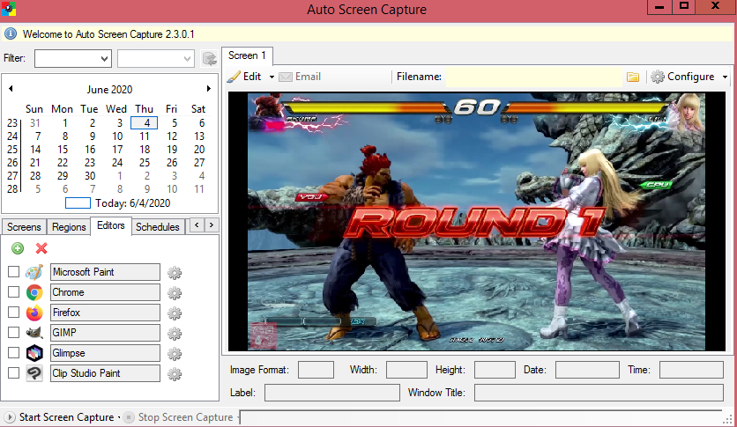Open settings gear for GIMP editor
The height and width of the screenshot is (427, 737).
click(175, 334)
